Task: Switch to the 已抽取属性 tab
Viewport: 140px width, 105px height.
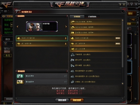Action: pyautogui.click(x=92, y=17)
